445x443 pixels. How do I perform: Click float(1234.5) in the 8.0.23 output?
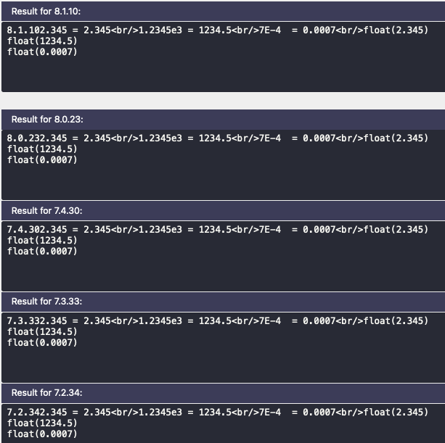[x=42, y=149]
